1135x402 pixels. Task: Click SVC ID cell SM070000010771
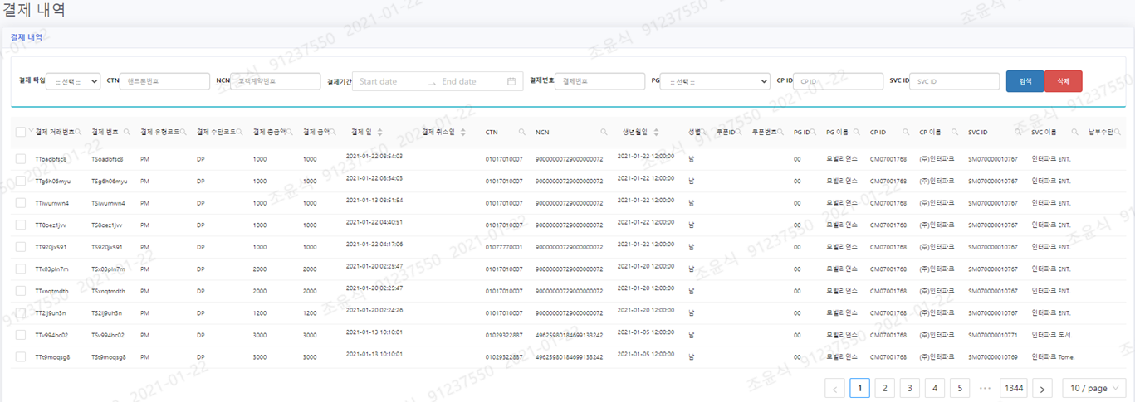[x=993, y=335]
